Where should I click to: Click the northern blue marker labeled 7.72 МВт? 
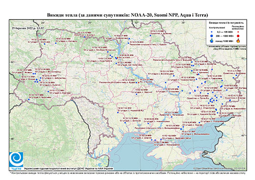point(150,36)
